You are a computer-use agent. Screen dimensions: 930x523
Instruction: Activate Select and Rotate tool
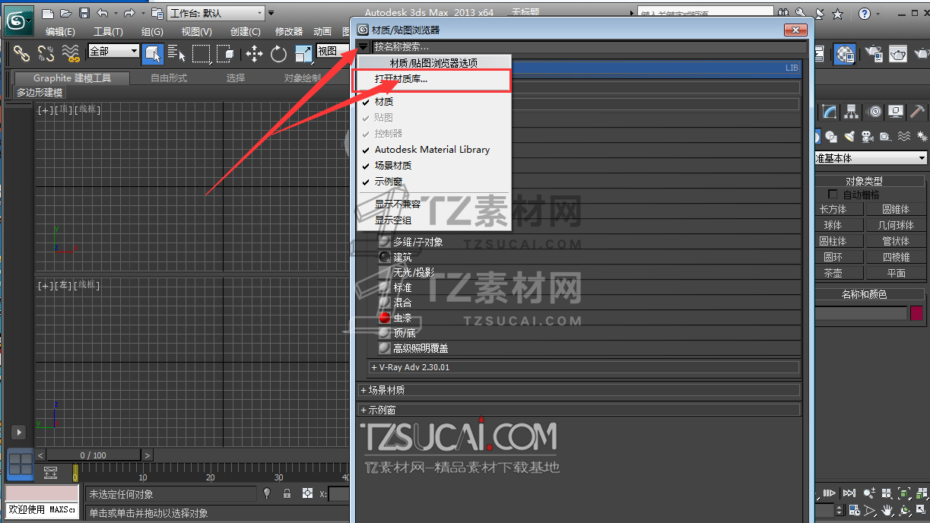click(x=278, y=53)
